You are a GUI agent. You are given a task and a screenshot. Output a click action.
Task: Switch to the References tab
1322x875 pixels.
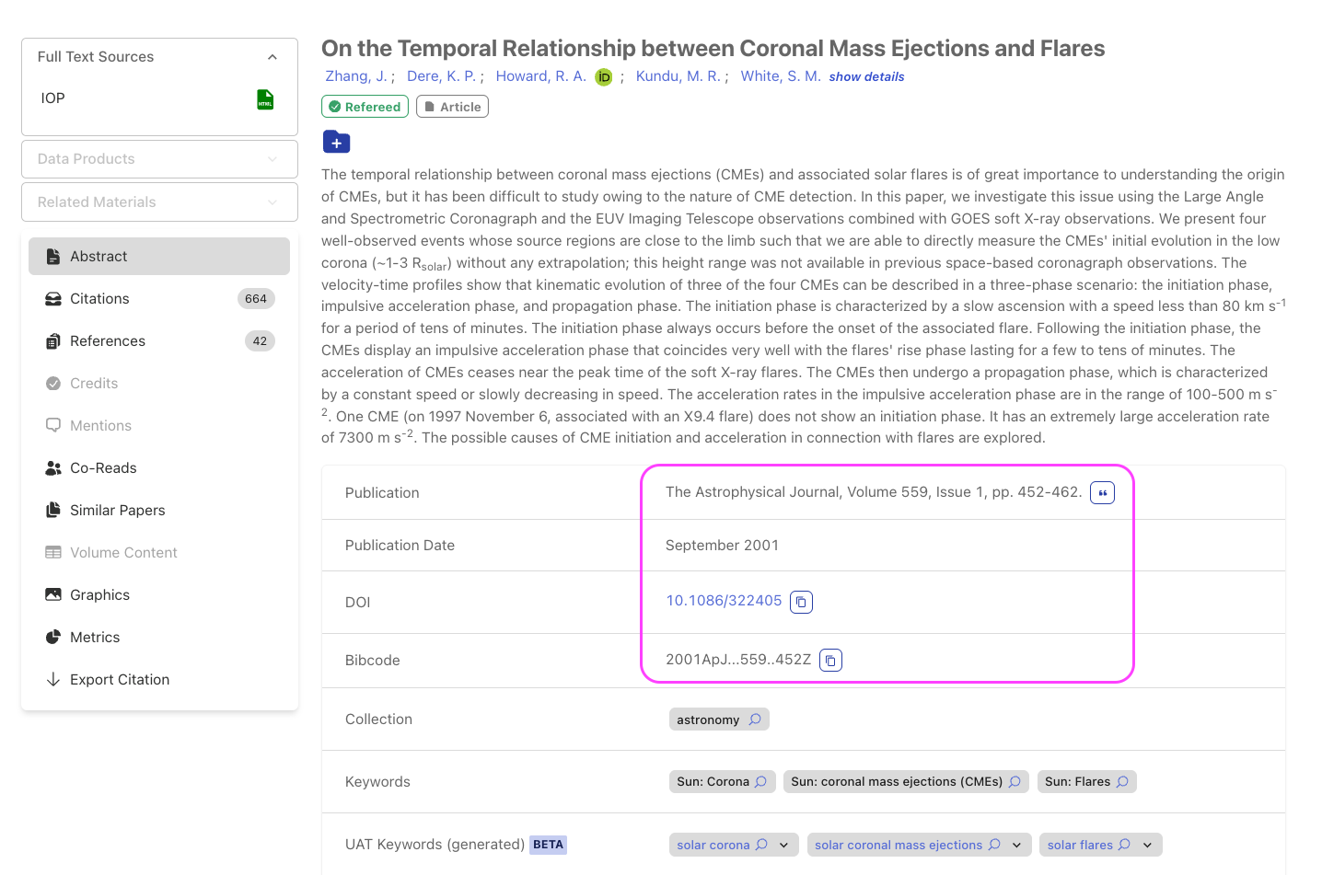tap(107, 341)
